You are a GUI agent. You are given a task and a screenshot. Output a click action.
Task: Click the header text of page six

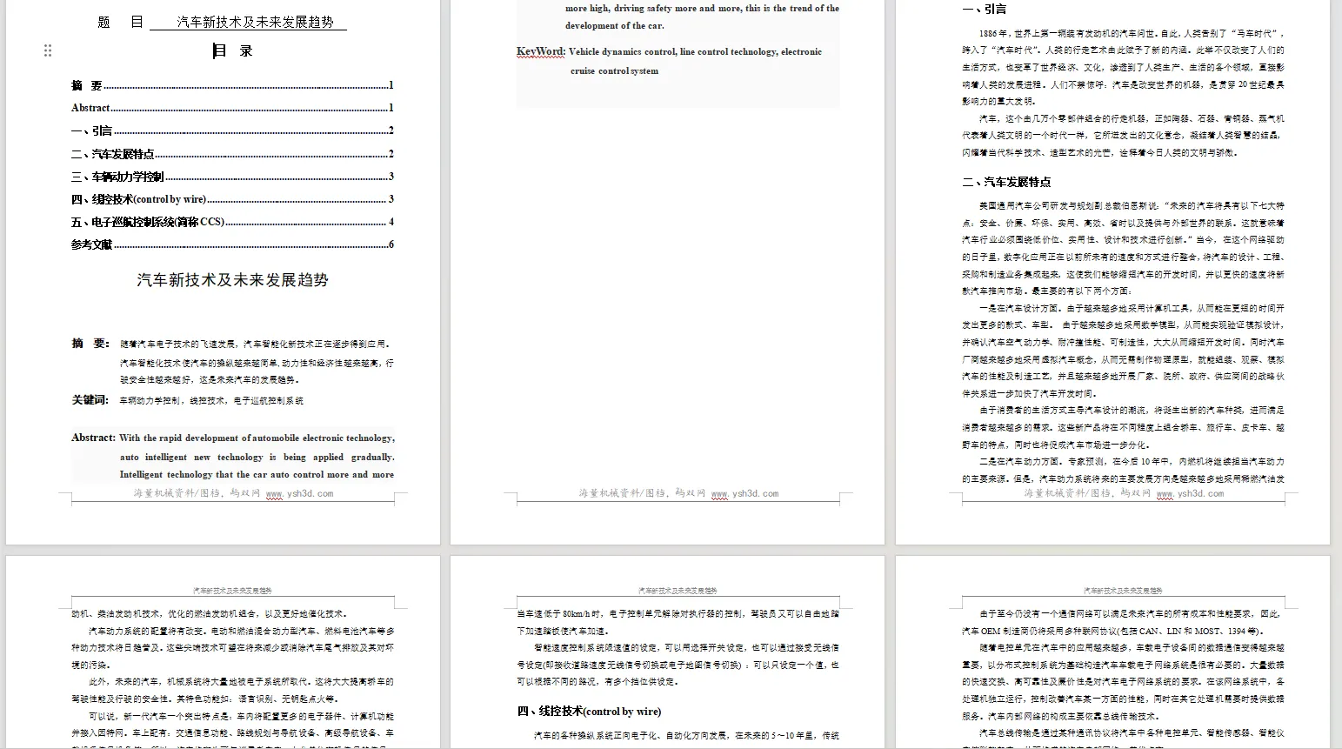pos(1123,590)
